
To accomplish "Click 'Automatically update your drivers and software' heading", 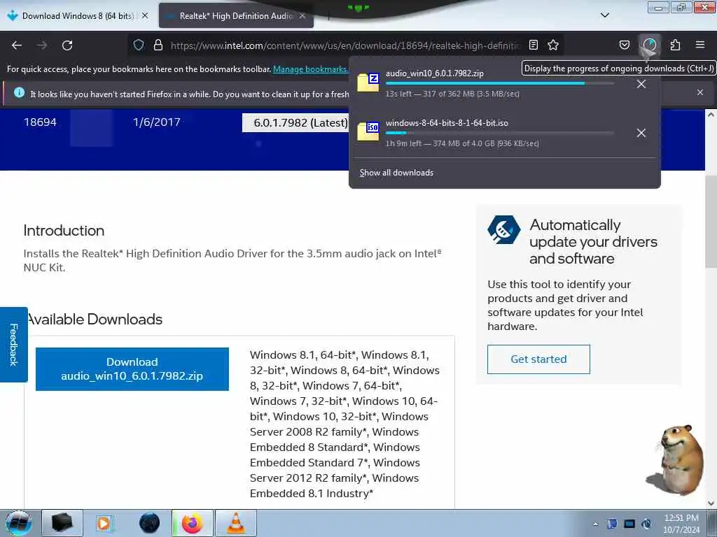I will (x=594, y=241).
